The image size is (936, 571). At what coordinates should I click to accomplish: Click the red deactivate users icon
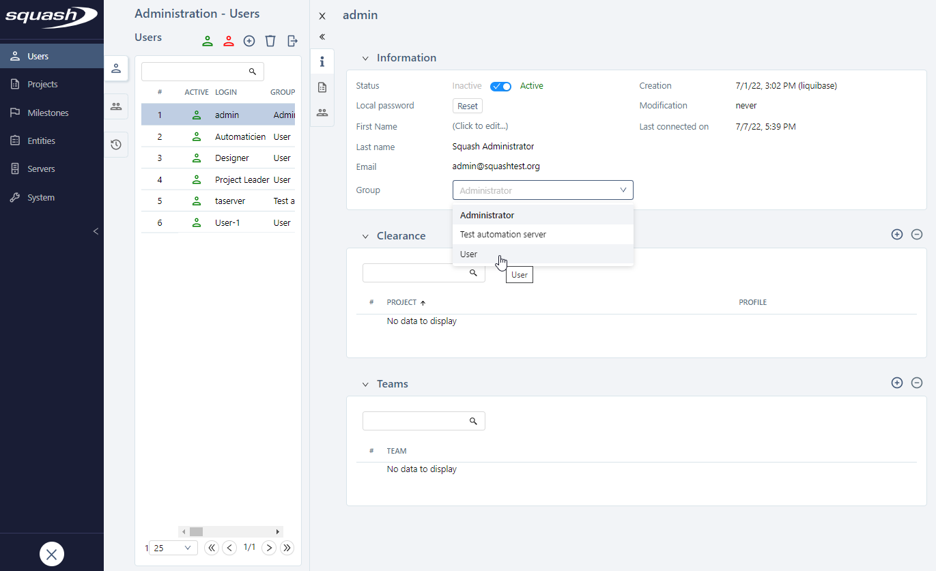tap(229, 41)
